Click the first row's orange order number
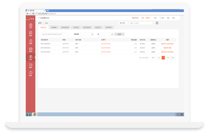 click(106, 43)
